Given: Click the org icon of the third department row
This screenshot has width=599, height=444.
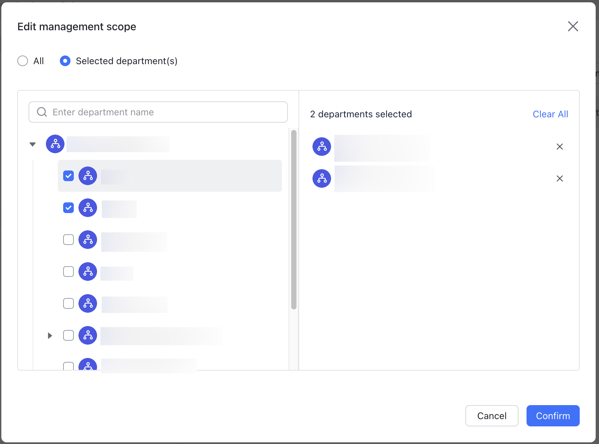Looking at the screenshot, I should click(x=87, y=240).
